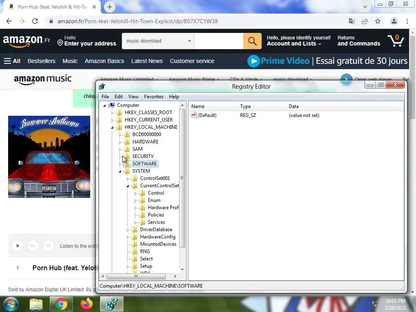Expand the Services key
416x312 pixels.
pos(135,223)
